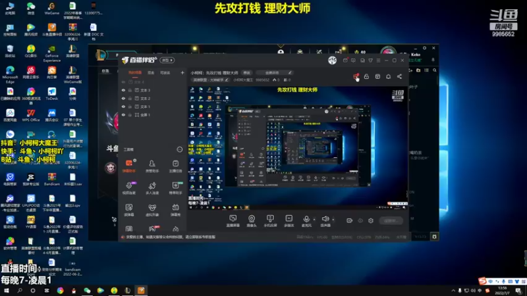Expand the speaker options arrow
Image resolution: width=527 pixels, height=296 pixels.
(x=333, y=220)
